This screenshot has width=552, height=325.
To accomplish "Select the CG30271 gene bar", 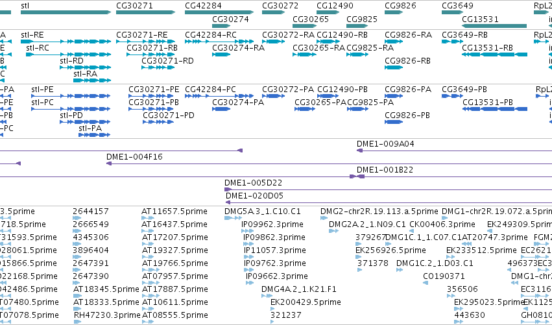I will [x=145, y=12].
